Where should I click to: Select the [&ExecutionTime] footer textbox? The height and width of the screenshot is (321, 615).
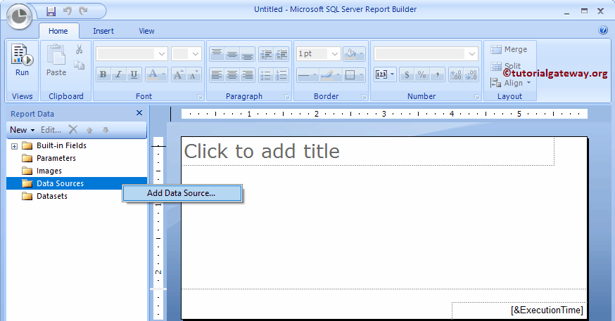click(x=519, y=310)
